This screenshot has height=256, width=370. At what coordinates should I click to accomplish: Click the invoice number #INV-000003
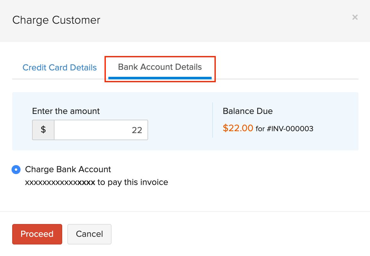click(x=290, y=129)
